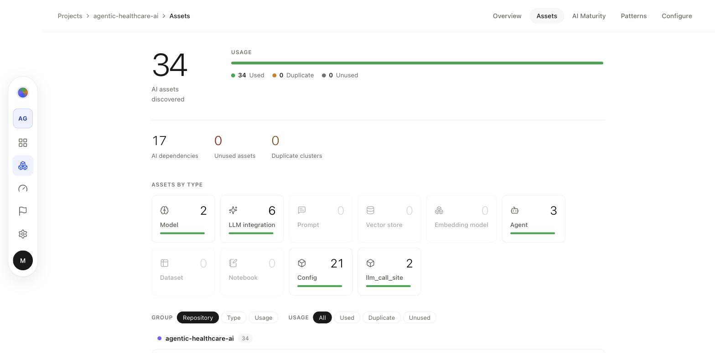This screenshot has width=715, height=353.
Task: Open the Configure tab
Action: (x=677, y=16)
